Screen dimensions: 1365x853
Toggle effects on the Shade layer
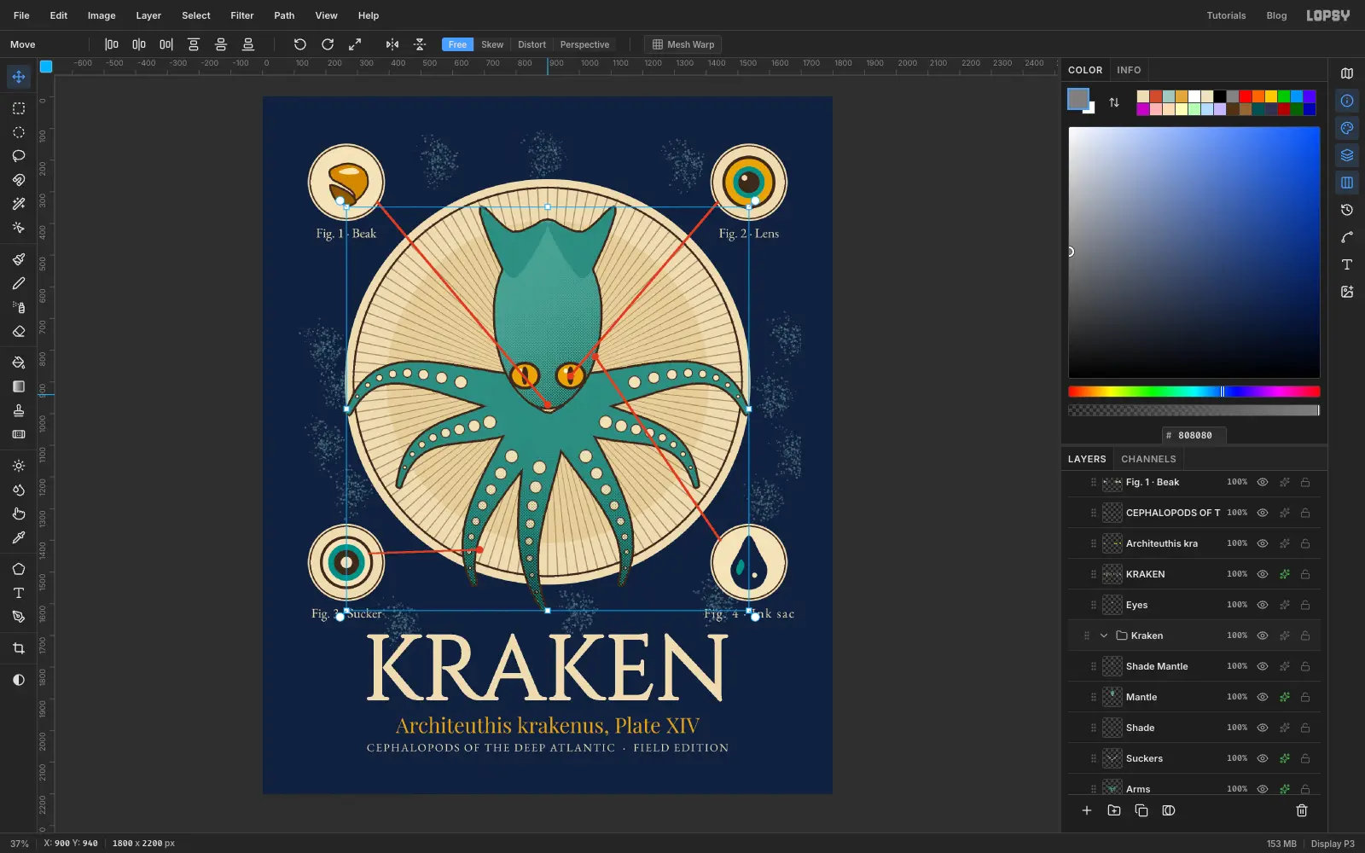[x=1284, y=728]
